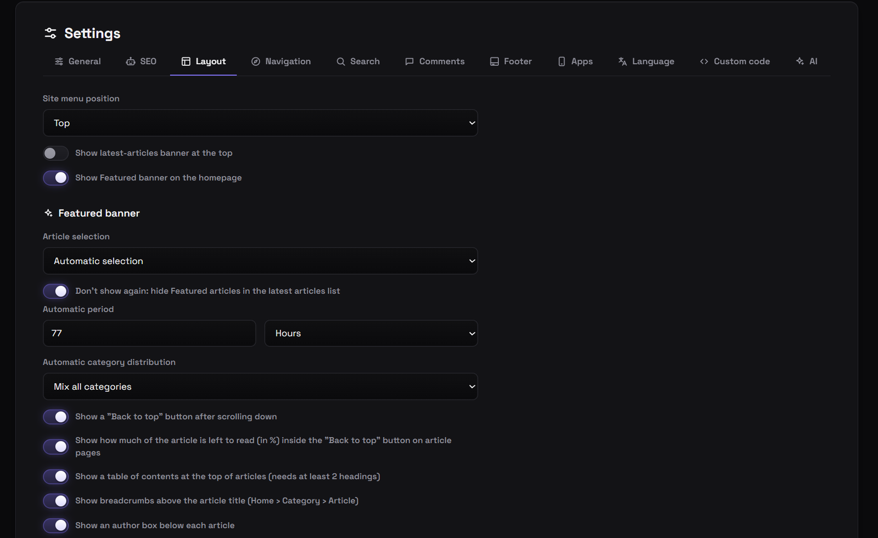Screen dimensions: 878x538
Task: Click the Settings page heading text
Action: [92, 33]
